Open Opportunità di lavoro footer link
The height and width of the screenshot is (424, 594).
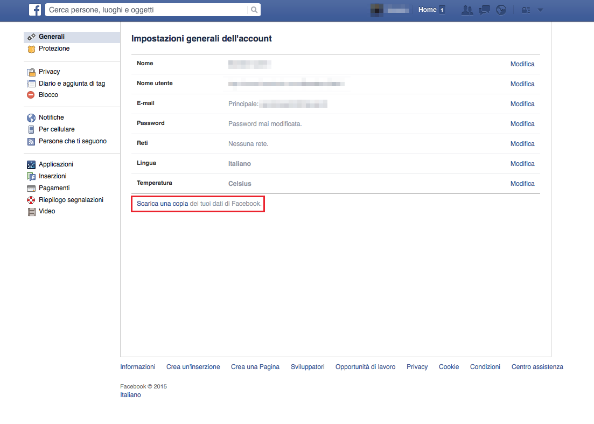[x=365, y=367]
